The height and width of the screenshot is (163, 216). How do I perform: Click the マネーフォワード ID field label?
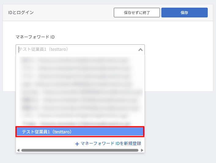coord(35,37)
